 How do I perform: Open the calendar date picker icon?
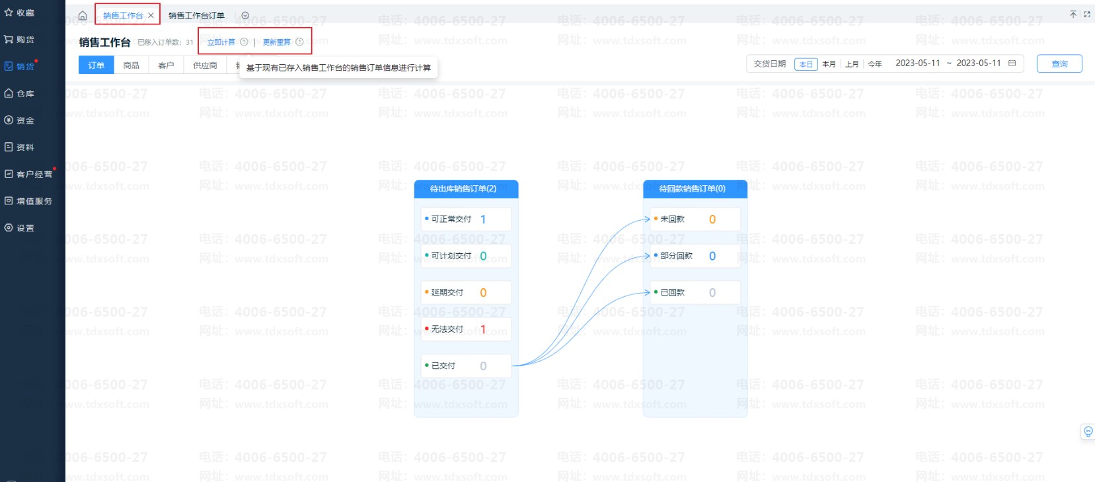[x=1012, y=63]
